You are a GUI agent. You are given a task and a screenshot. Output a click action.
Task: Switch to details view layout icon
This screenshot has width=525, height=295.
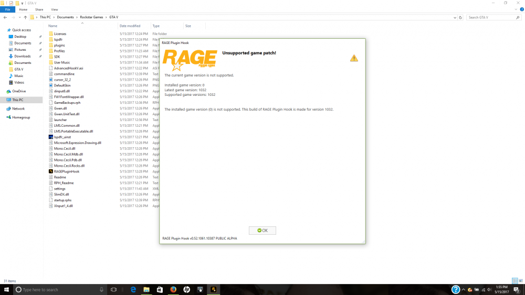tap(515, 281)
